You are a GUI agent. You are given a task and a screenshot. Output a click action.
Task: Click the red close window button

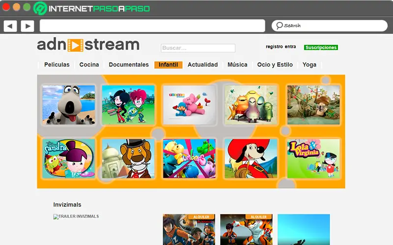click(6, 7)
